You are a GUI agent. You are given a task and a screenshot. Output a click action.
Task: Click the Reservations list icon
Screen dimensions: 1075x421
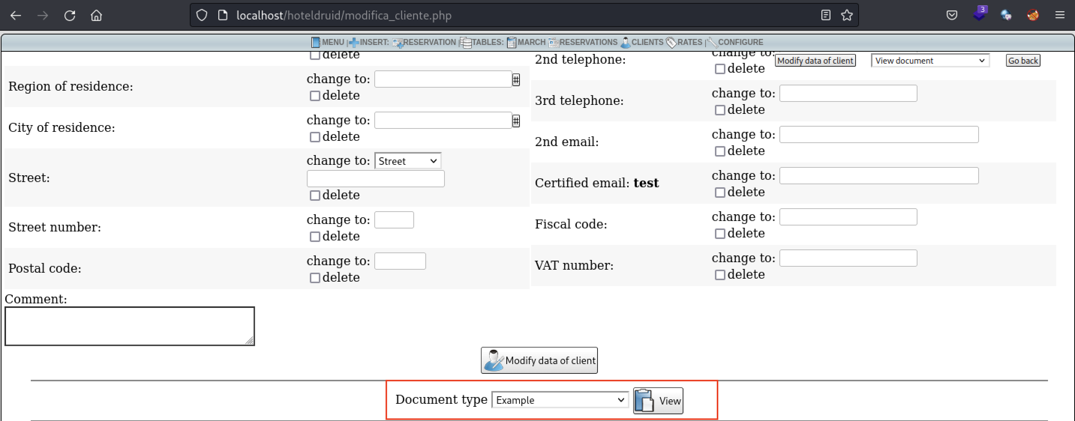coord(554,42)
